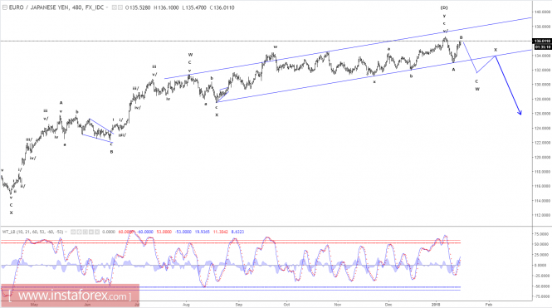Click blue WT_LB value -53.0000
Screen dimensions: 552x308
coord(183,232)
